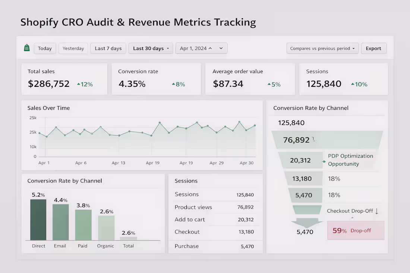
Task: Click the up caret next to Apr 1, 2024
Action: click(210, 48)
